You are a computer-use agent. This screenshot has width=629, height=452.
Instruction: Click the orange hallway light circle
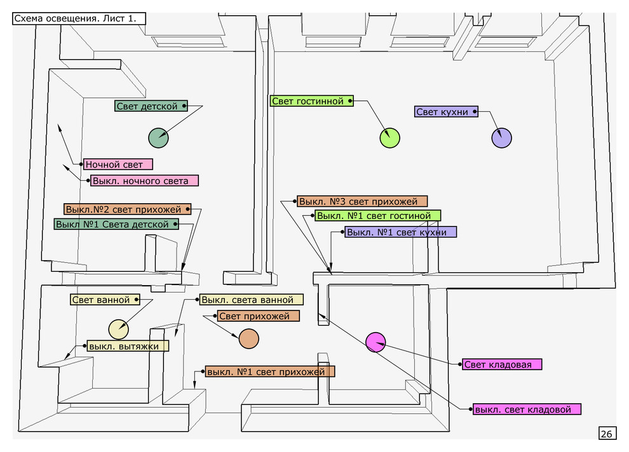click(248, 338)
